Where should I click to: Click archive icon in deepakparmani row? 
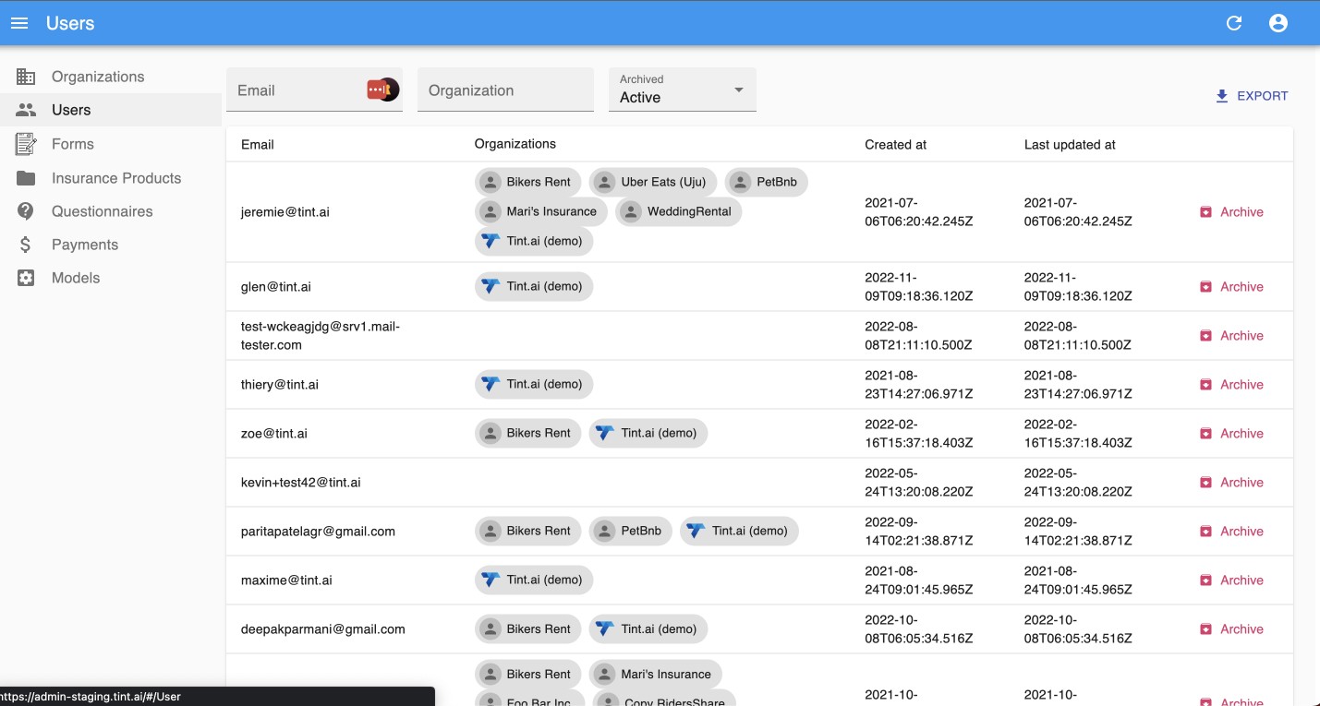coord(1205,629)
